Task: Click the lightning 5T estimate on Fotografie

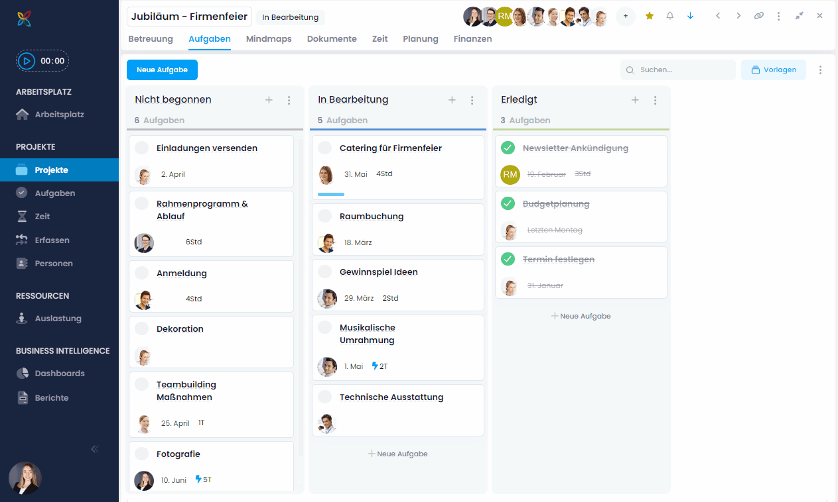Action: [203, 479]
